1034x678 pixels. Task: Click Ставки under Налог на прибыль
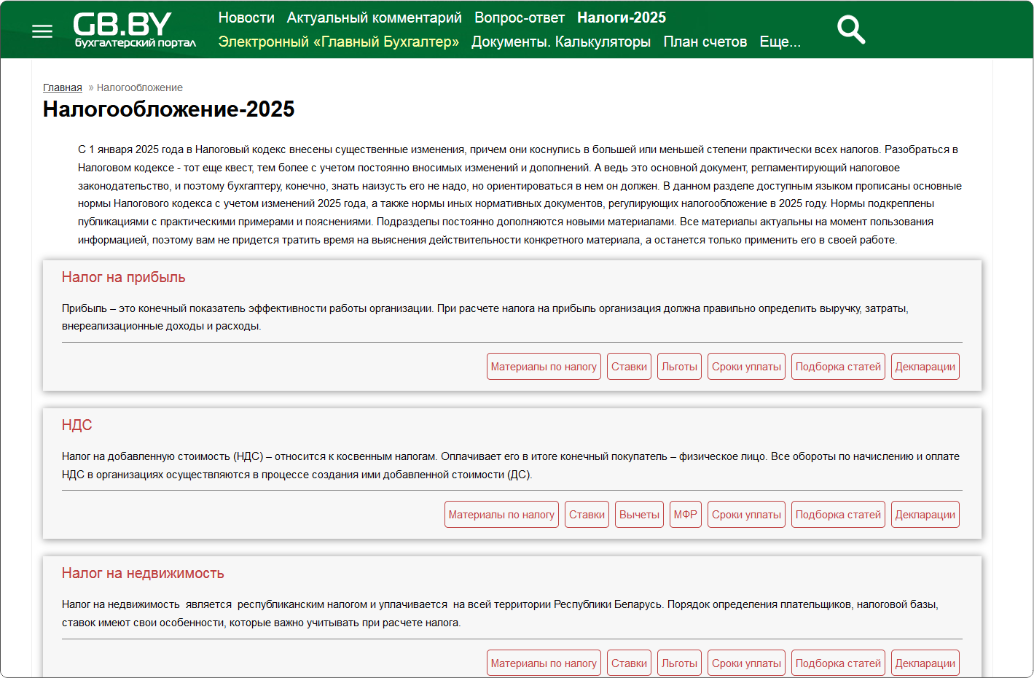(628, 367)
